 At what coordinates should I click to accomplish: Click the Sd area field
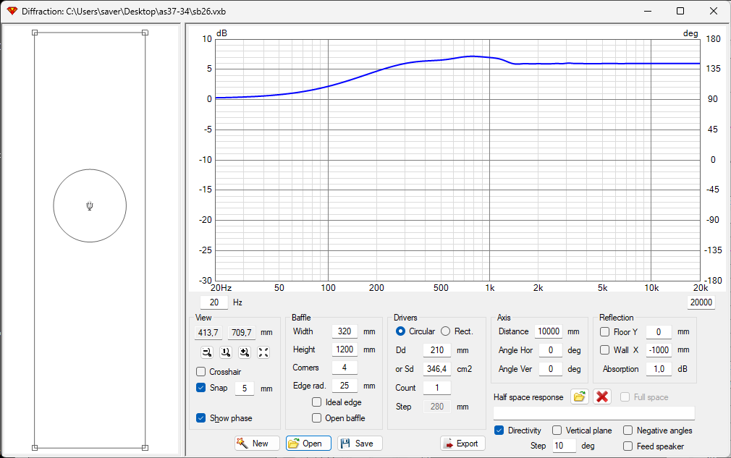437,369
